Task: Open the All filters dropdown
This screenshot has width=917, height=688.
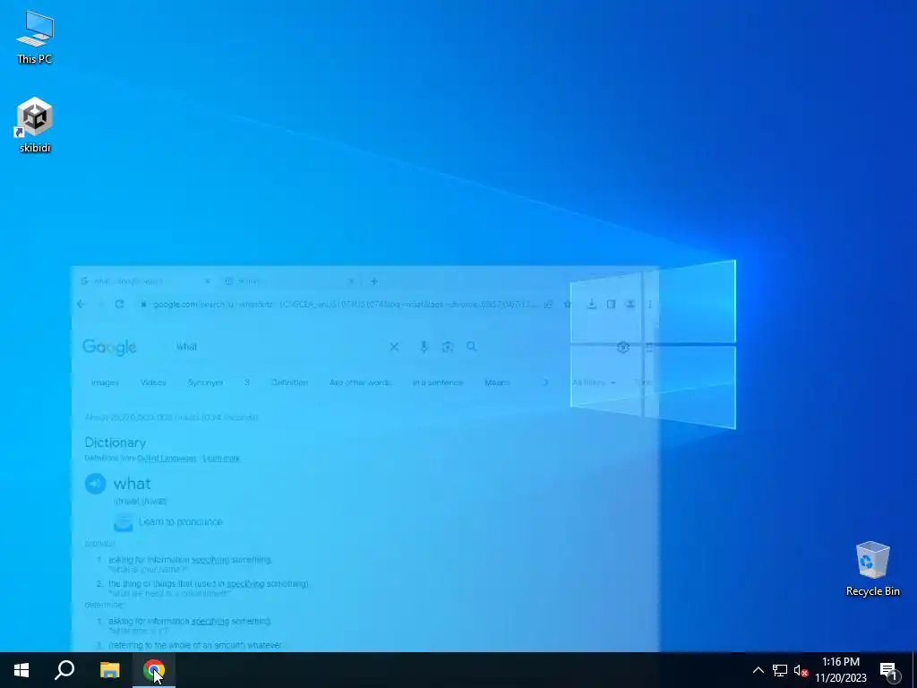Action: pyautogui.click(x=594, y=383)
